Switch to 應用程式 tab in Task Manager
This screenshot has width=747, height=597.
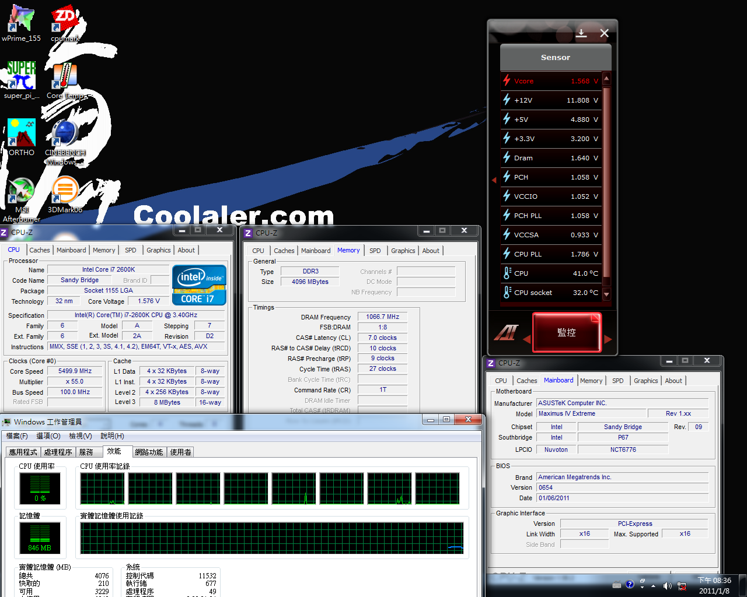[23, 452]
